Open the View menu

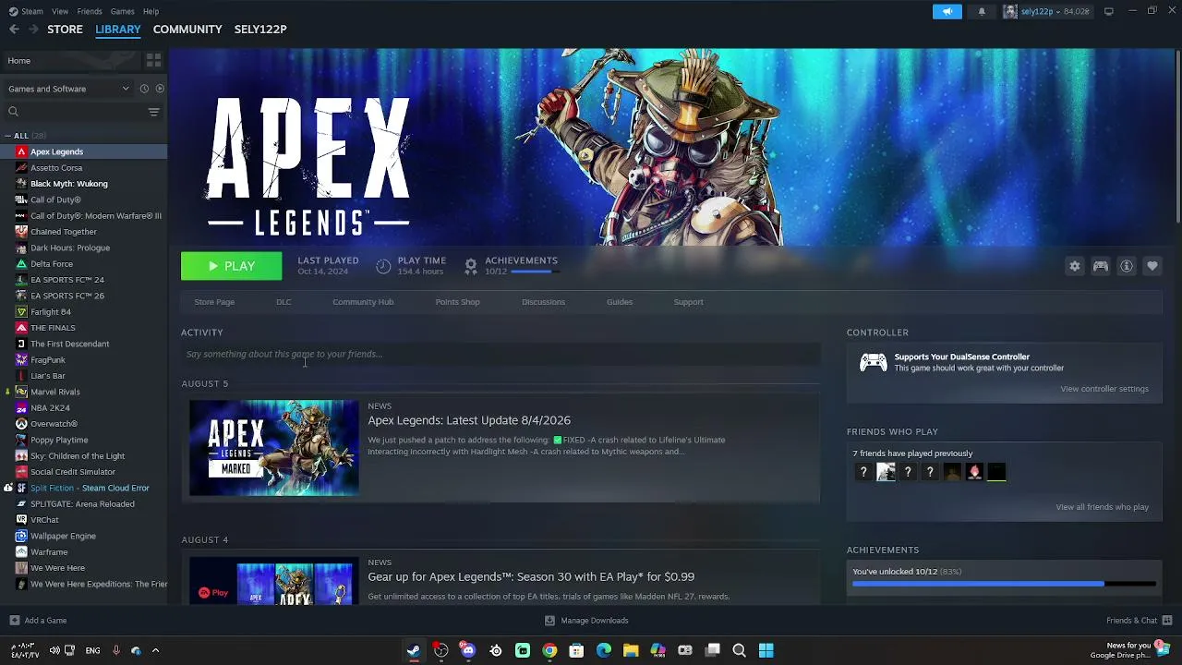coord(60,11)
